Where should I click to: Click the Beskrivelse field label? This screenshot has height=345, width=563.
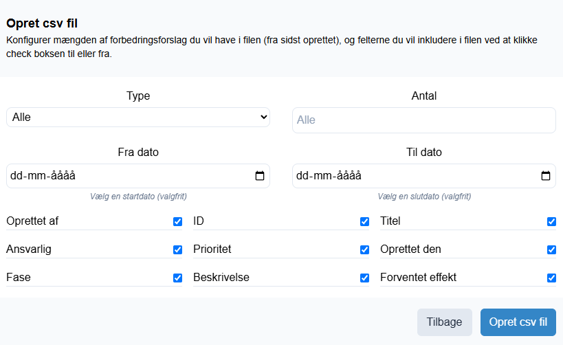coord(221,277)
